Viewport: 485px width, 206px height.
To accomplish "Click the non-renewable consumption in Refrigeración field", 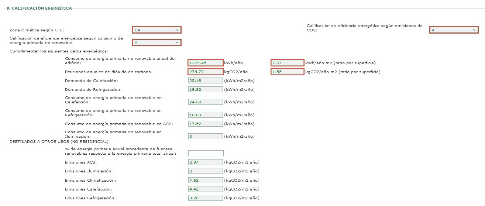I will pyautogui.click(x=206, y=115).
